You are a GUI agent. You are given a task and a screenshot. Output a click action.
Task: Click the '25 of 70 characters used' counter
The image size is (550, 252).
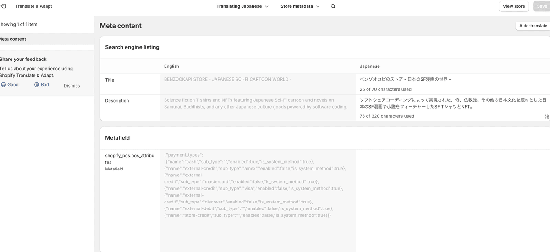[x=385, y=89]
